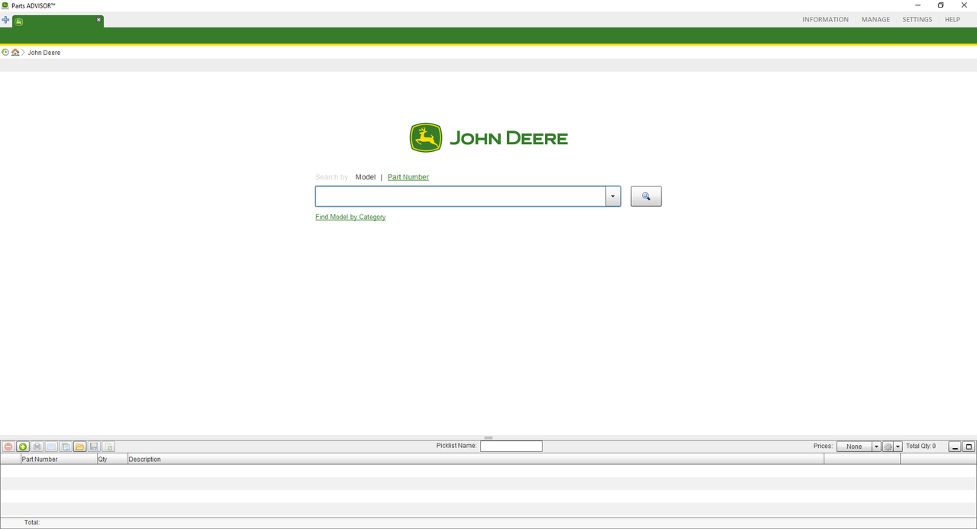Open the SETTINGS menu
The image size is (977, 529).
(917, 20)
